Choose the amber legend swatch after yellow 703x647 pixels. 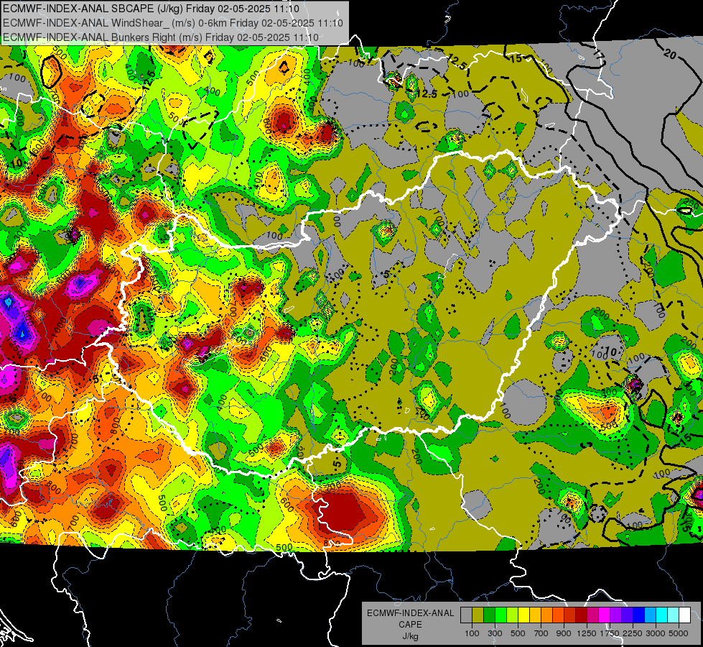tap(535, 615)
